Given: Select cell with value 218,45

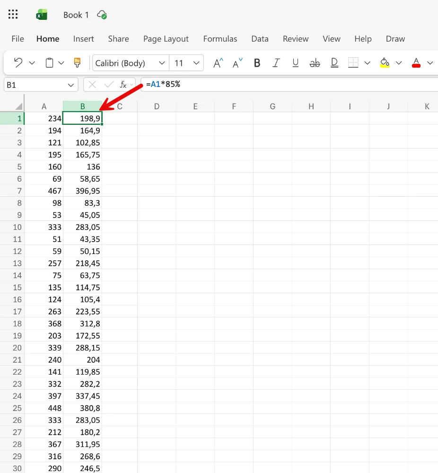Looking at the screenshot, I should point(82,263).
